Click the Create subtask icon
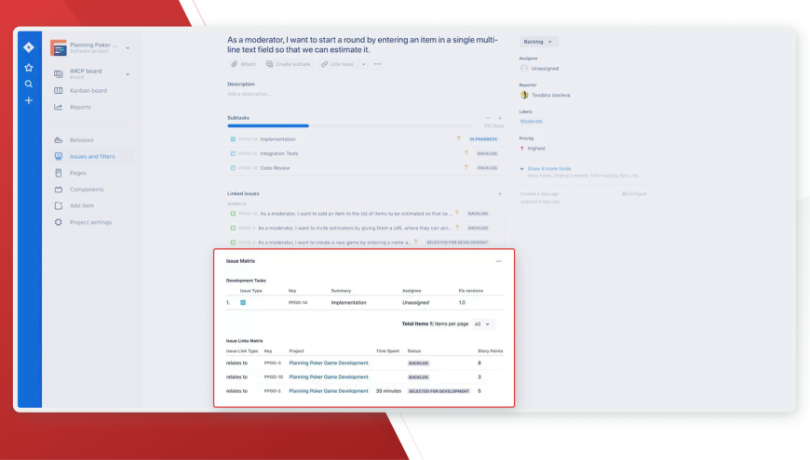Image resolution: width=810 pixels, height=460 pixels. point(269,64)
